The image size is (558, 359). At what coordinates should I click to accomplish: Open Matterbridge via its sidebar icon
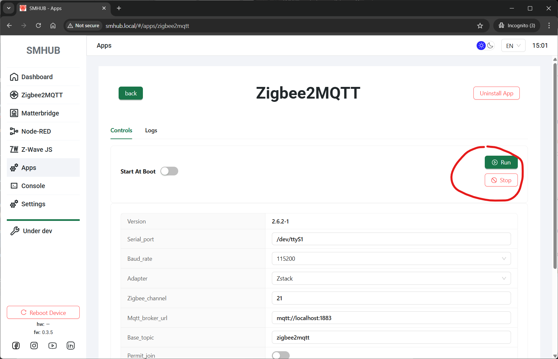coord(14,113)
